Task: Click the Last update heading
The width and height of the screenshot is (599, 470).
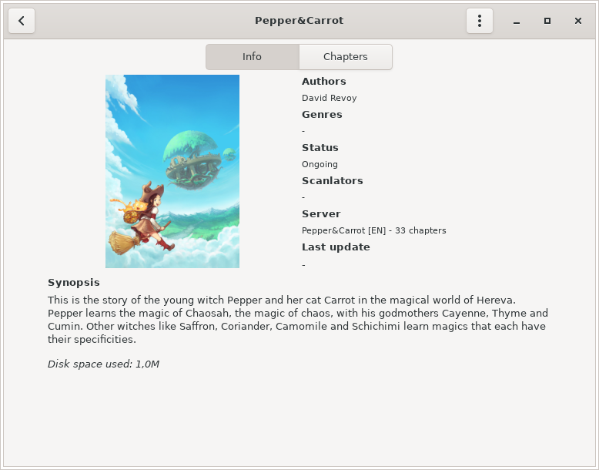Action: [336, 247]
